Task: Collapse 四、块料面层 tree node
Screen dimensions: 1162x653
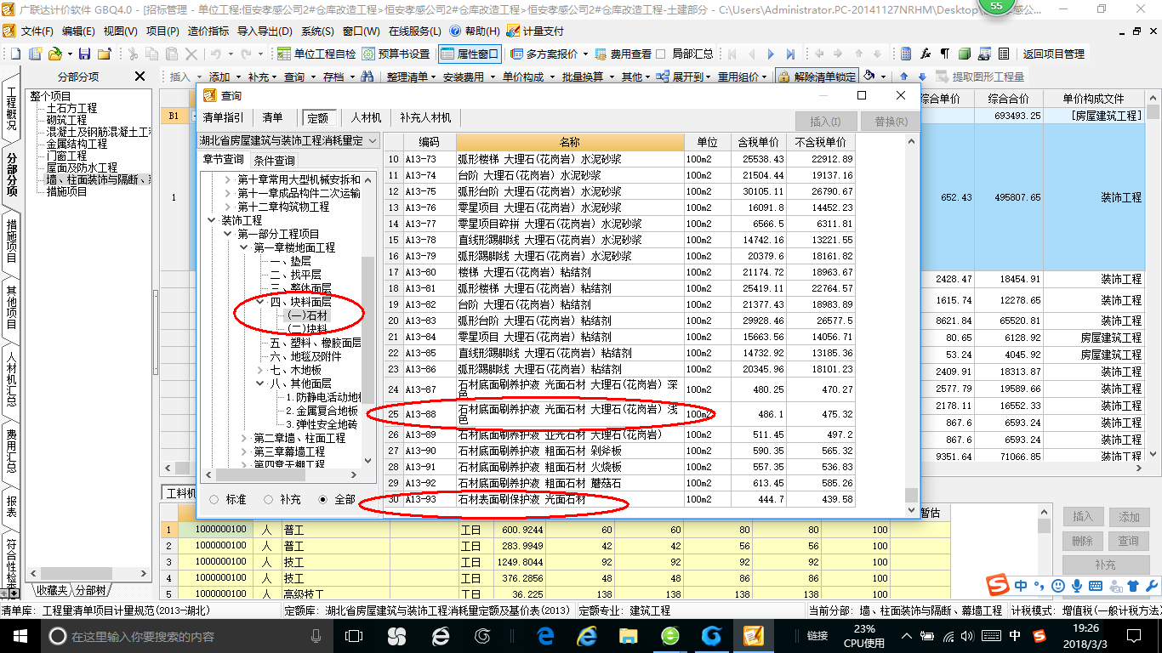Action: 260,302
